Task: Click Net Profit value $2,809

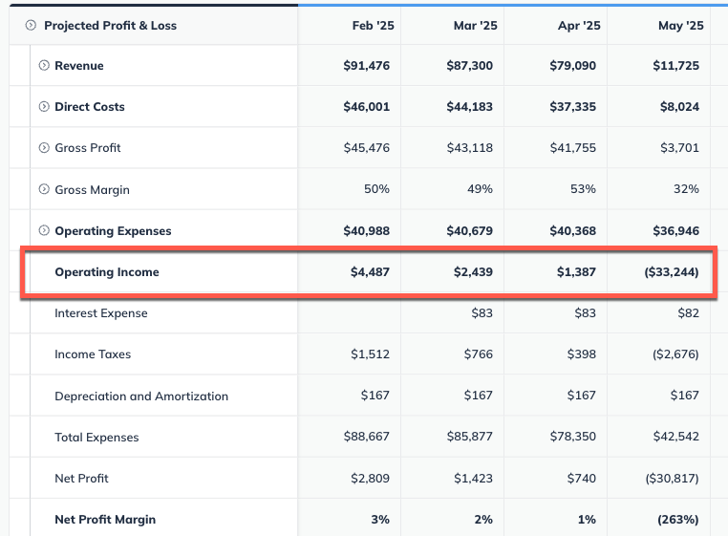Action: (370, 479)
